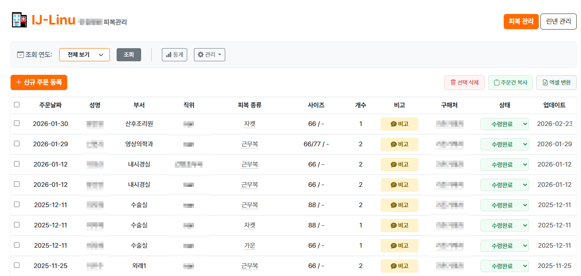The height and width of the screenshot is (276, 581).
Task: Open 통계 chart button
Action: [x=175, y=55]
